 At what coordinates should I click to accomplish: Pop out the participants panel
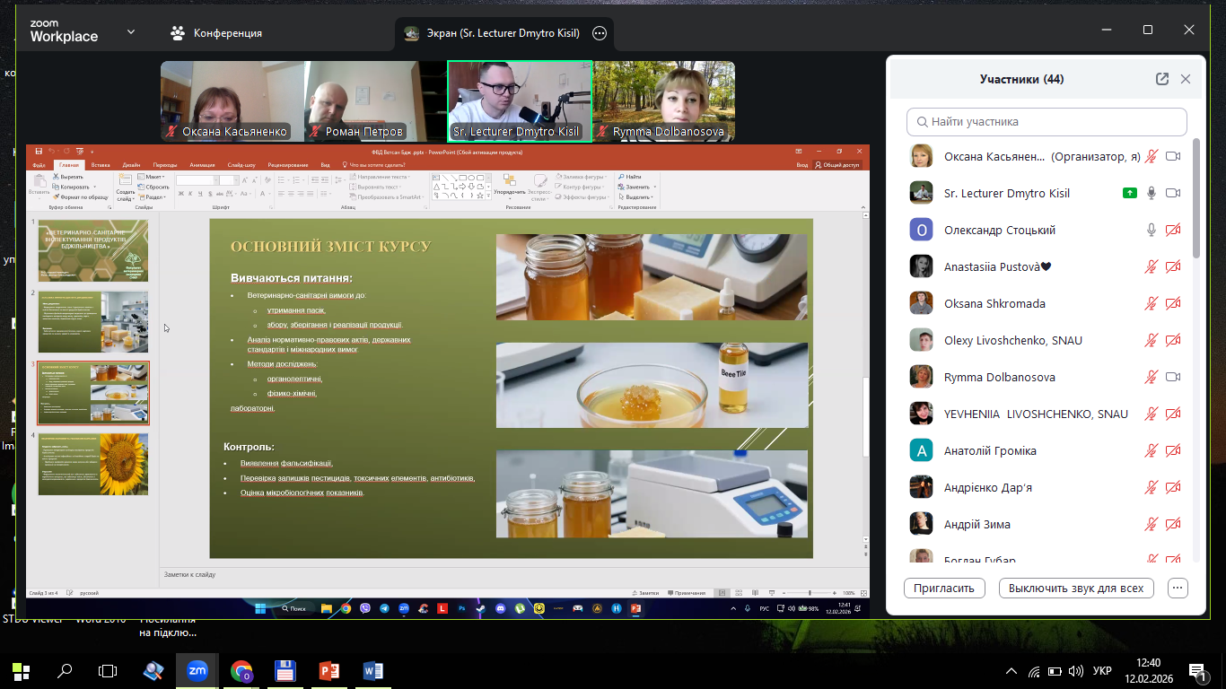click(1162, 79)
